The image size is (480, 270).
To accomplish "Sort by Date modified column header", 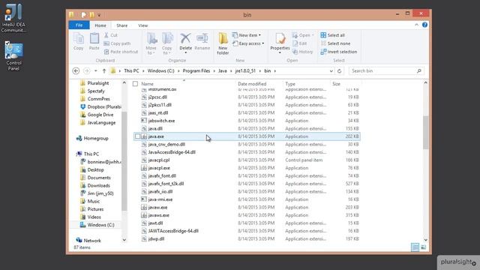I will coord(252,83).
